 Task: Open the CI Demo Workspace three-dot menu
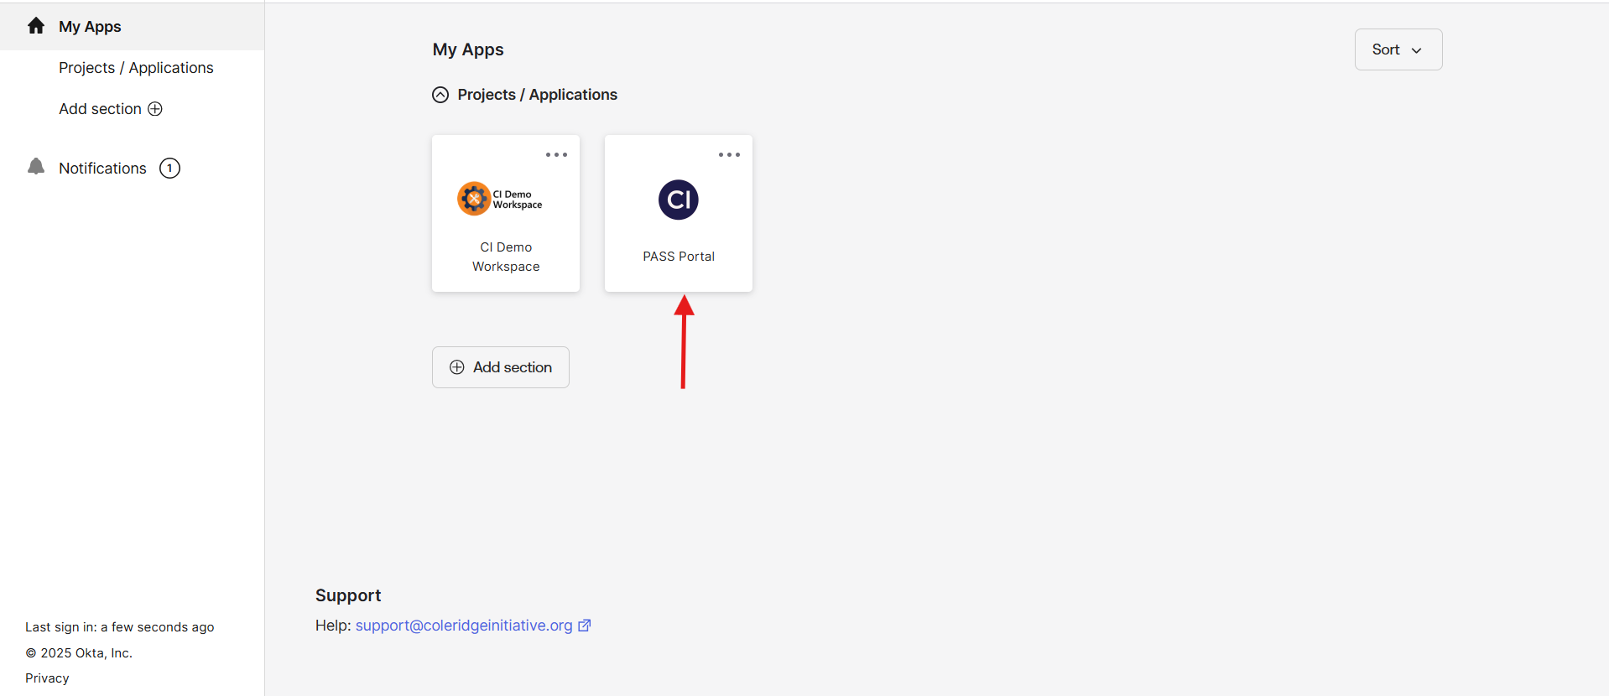556,155
